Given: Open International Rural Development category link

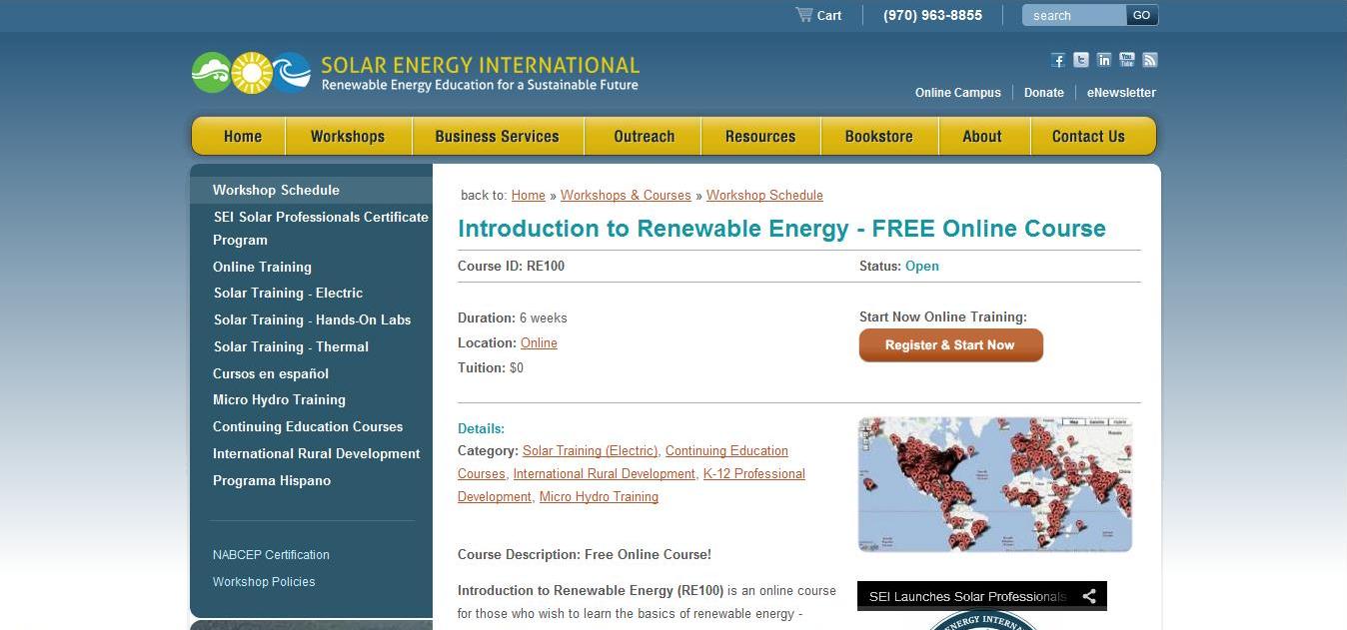Looking at the screenshot, I should (x=605, y=474).
